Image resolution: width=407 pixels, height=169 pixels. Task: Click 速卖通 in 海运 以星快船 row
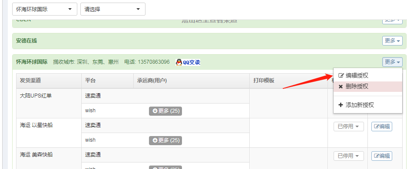click(93, 125)
